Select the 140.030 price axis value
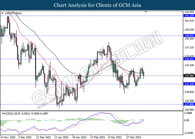The image size is (195, 139). point(189,30)
